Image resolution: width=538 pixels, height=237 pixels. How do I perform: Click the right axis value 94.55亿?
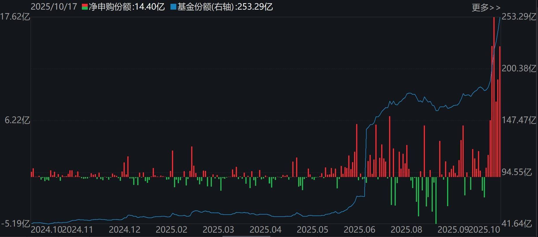click(517, 172)
